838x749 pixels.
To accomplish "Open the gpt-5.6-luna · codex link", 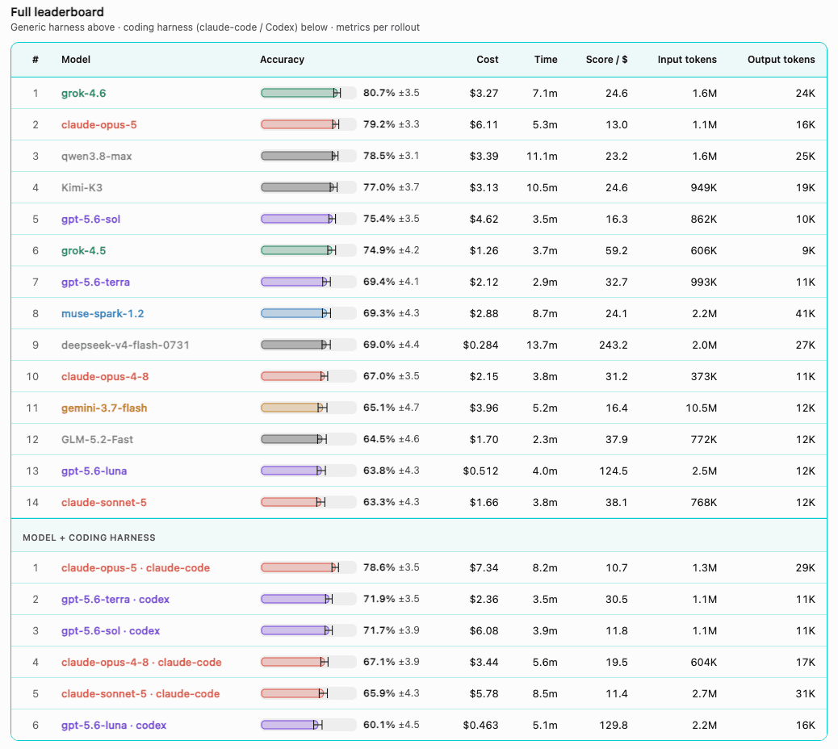I will [114, 726].
